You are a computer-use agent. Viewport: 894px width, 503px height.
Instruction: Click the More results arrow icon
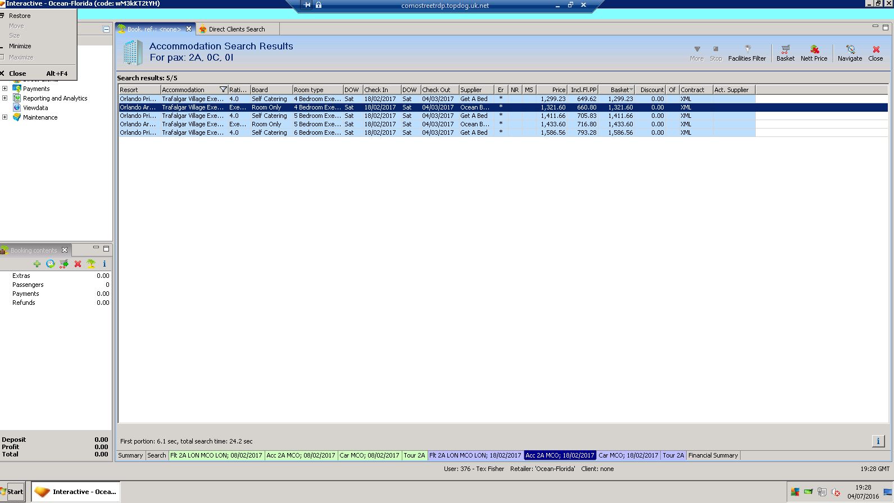(x=697, y=53)
